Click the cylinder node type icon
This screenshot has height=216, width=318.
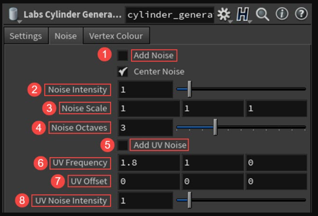13,14
